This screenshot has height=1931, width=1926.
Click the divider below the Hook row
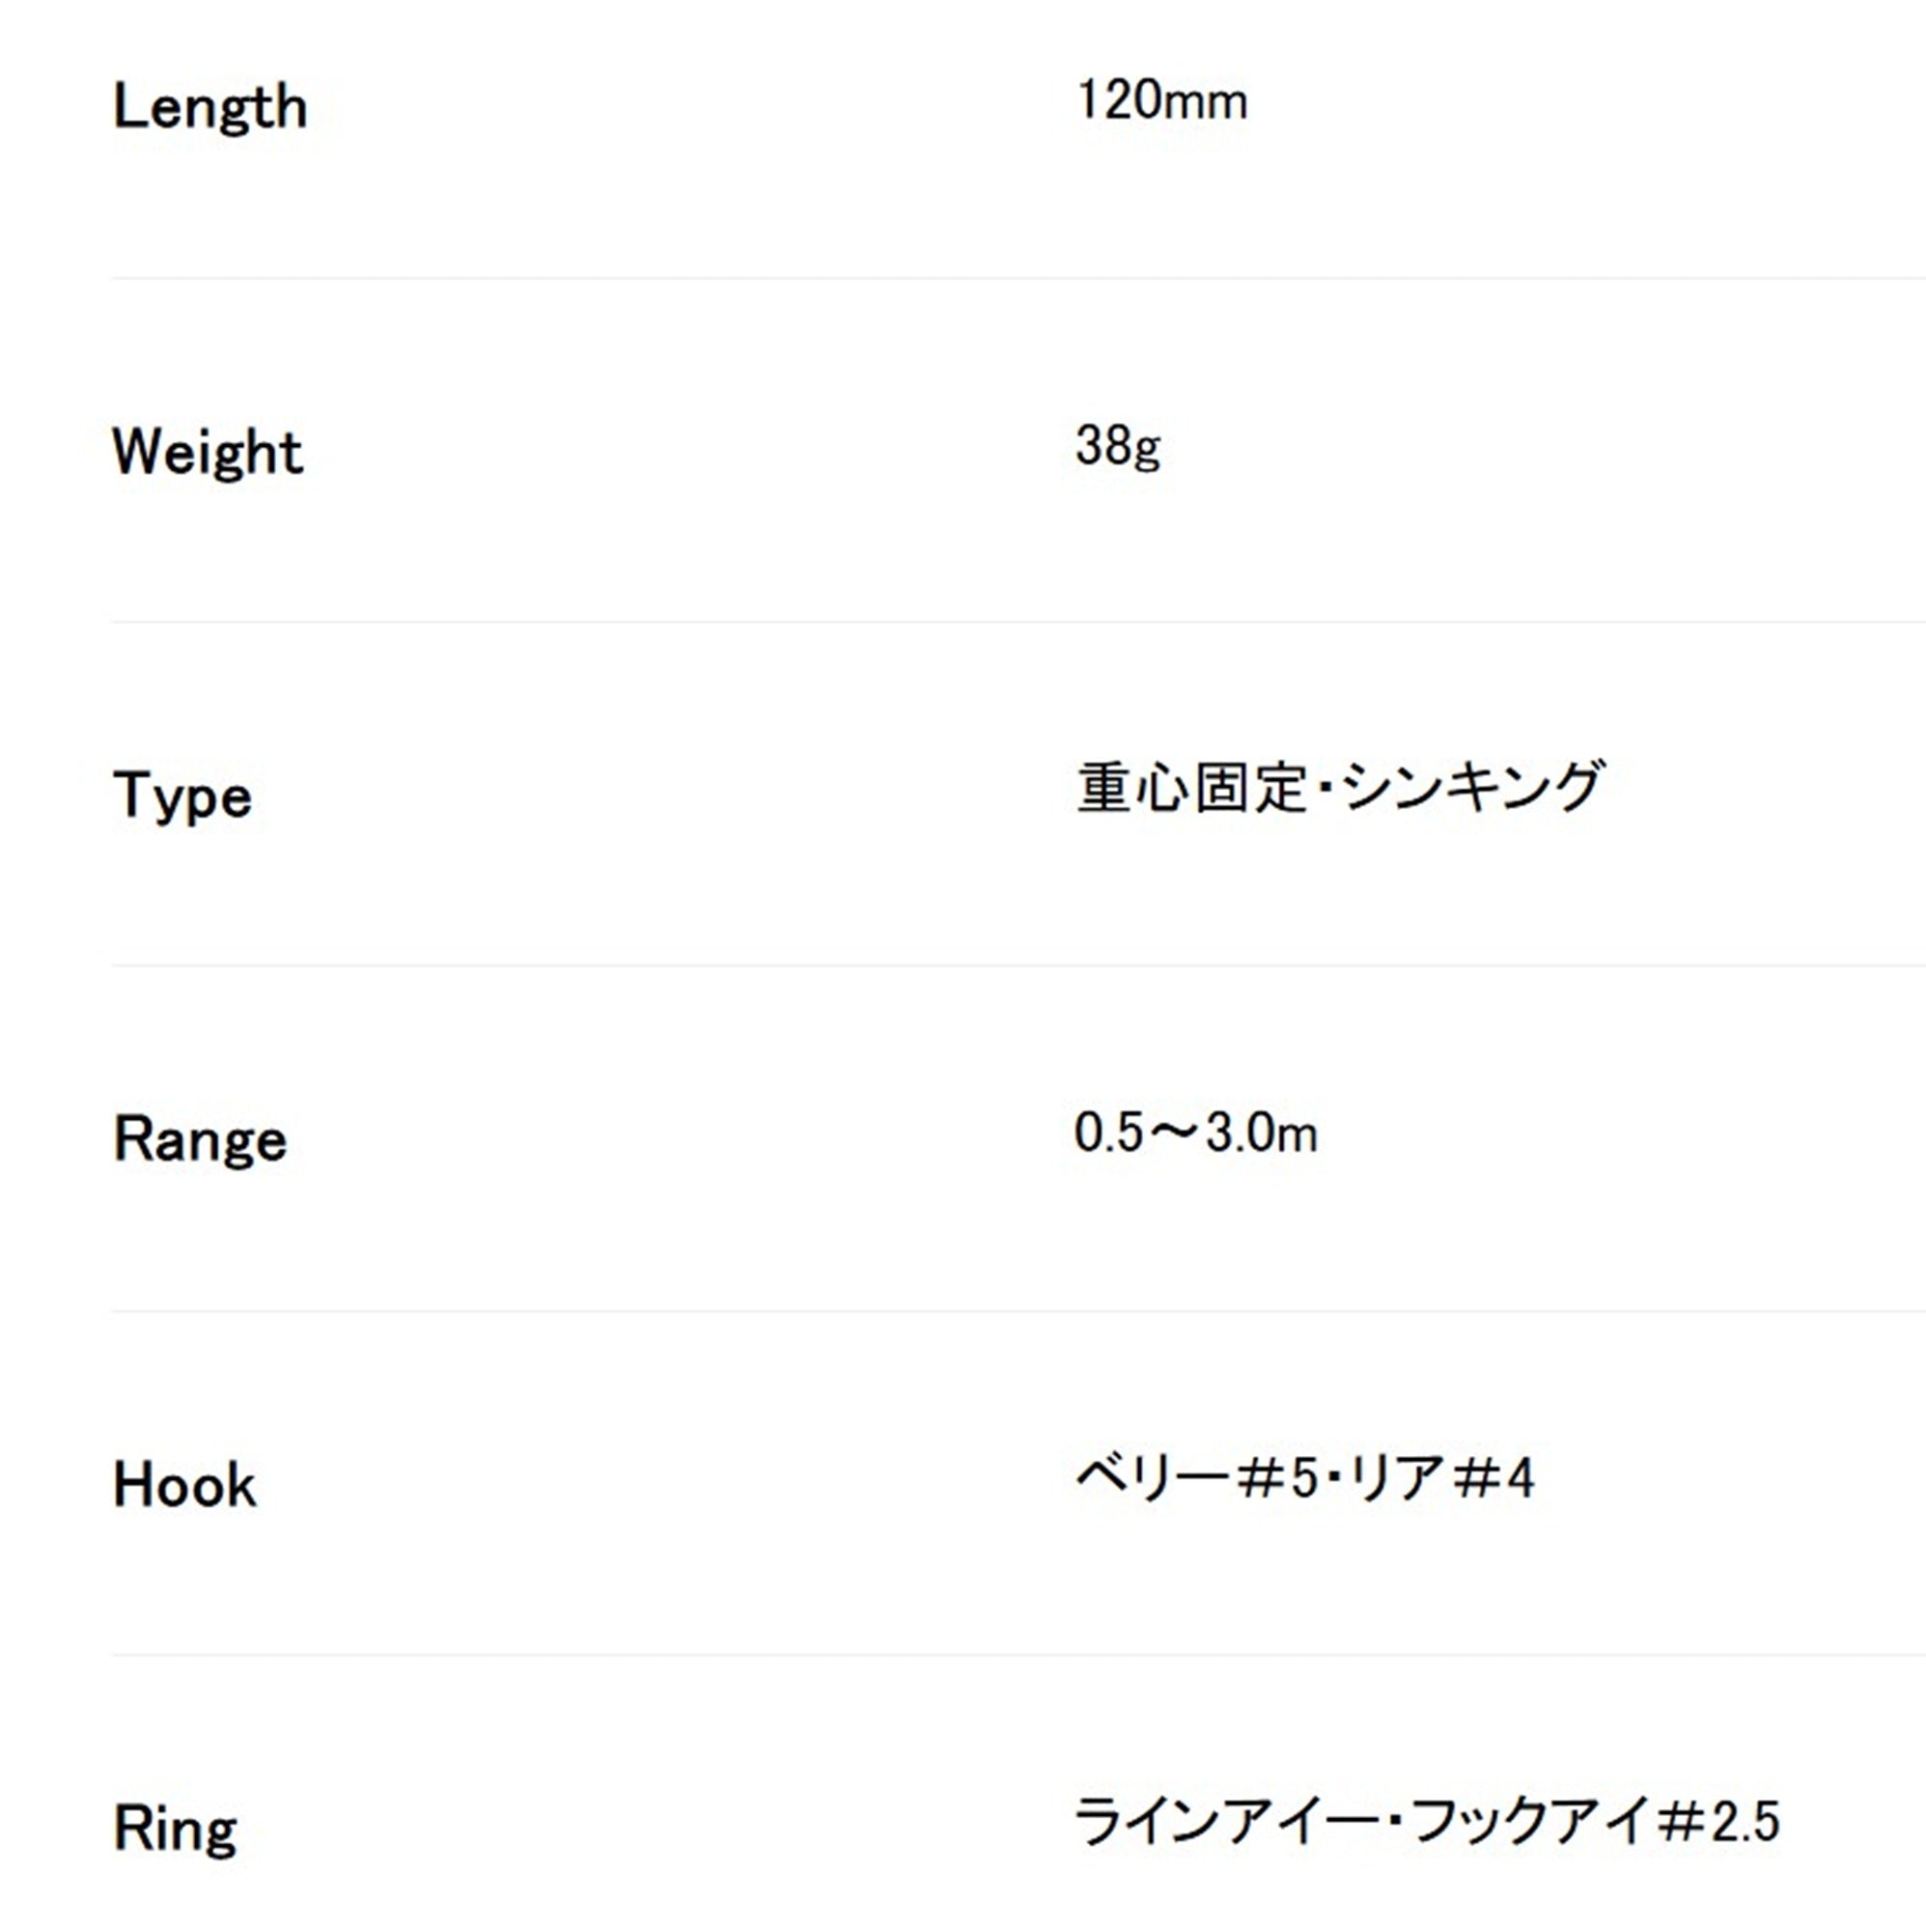1019,1655
